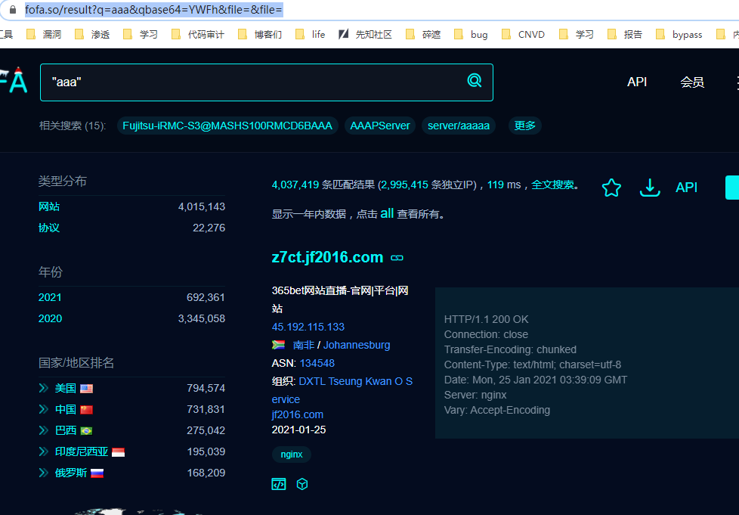Image resolution: width=739 pixels, height=515 pixels.
Task: Click the search magnifier icon in query box
Action: [474, 81]
